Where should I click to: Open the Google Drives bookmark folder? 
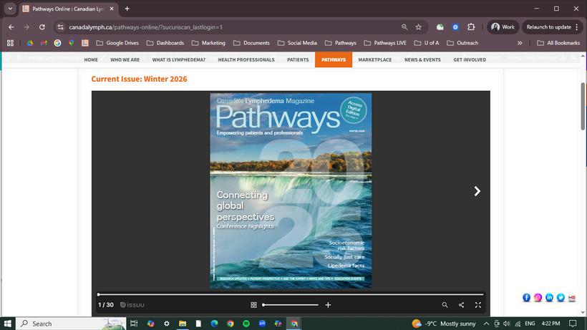pyautogui.click(x=117, y=43)
